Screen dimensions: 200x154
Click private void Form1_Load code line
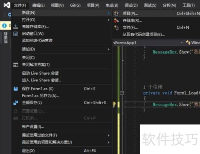point(172,93)
